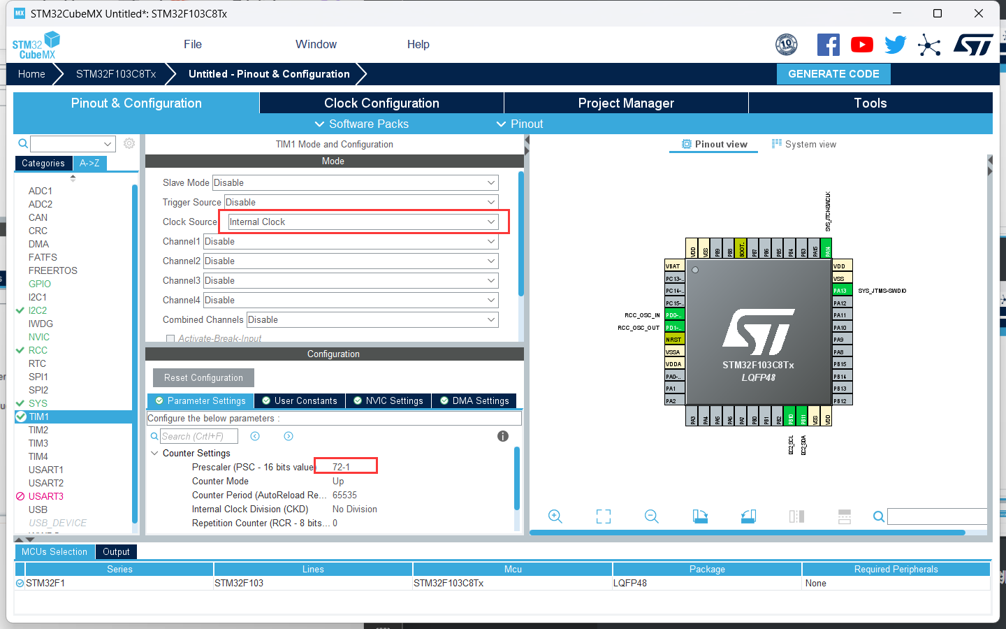Open the Channel1 dropdown
The width and height of the screenshot is (1006, 629).
pyautogui.click(x=351, y=241)
